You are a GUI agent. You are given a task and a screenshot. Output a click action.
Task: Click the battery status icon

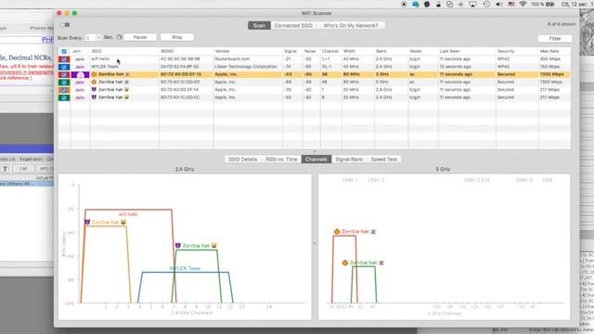click(x=550, y=4)
